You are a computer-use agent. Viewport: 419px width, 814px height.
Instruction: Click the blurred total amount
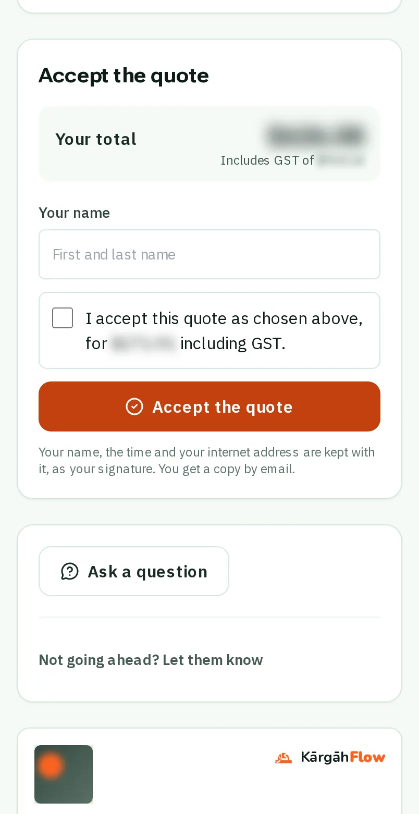tap(316, 135)
